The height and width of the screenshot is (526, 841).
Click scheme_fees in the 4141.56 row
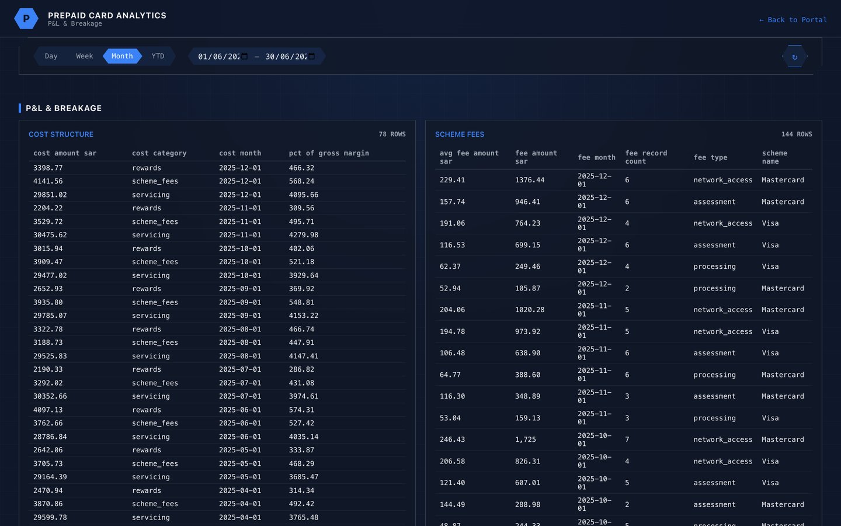(x=155, y=181)
